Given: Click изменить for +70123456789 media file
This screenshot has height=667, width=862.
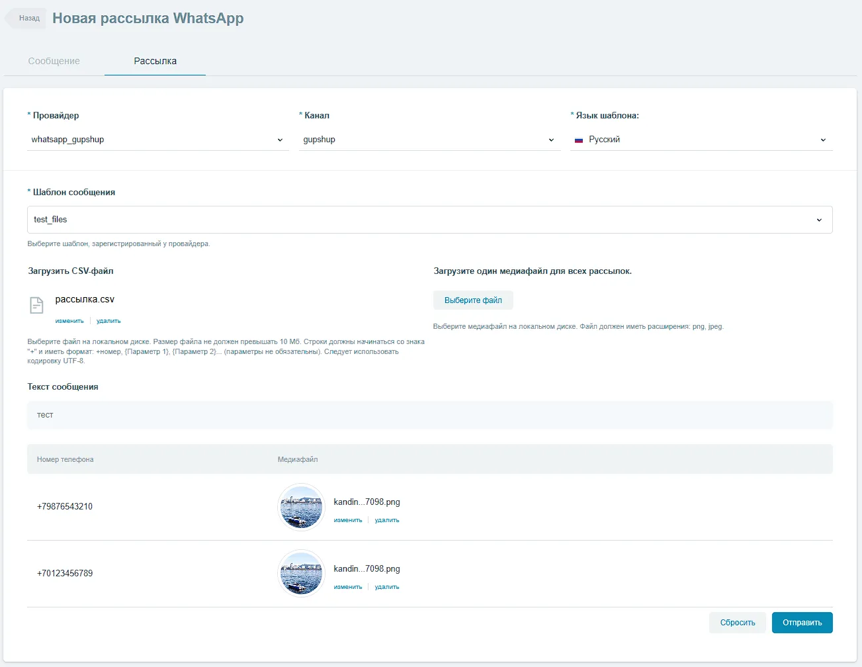Looking at the screenshot, I should [x=348, y=587].
